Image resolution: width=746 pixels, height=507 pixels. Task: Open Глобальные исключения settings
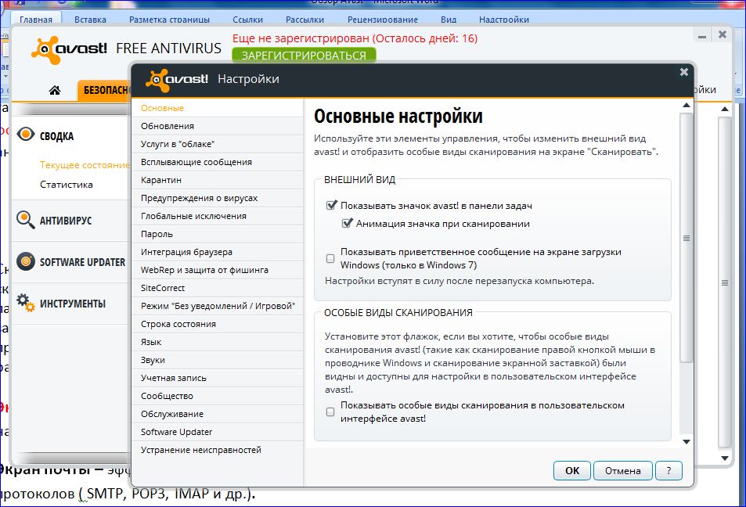[x=218, y=217]
